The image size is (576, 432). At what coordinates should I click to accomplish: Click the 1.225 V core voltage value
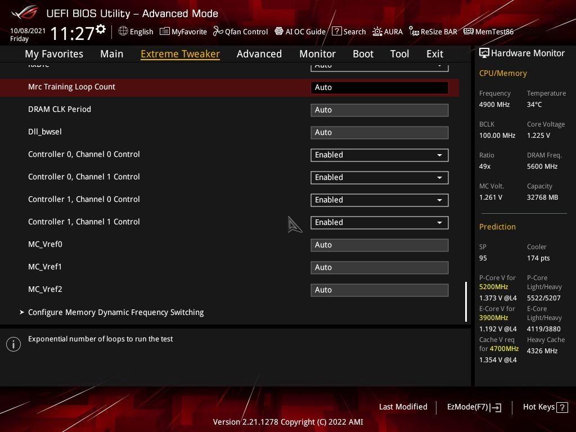[x=538, y=136]
